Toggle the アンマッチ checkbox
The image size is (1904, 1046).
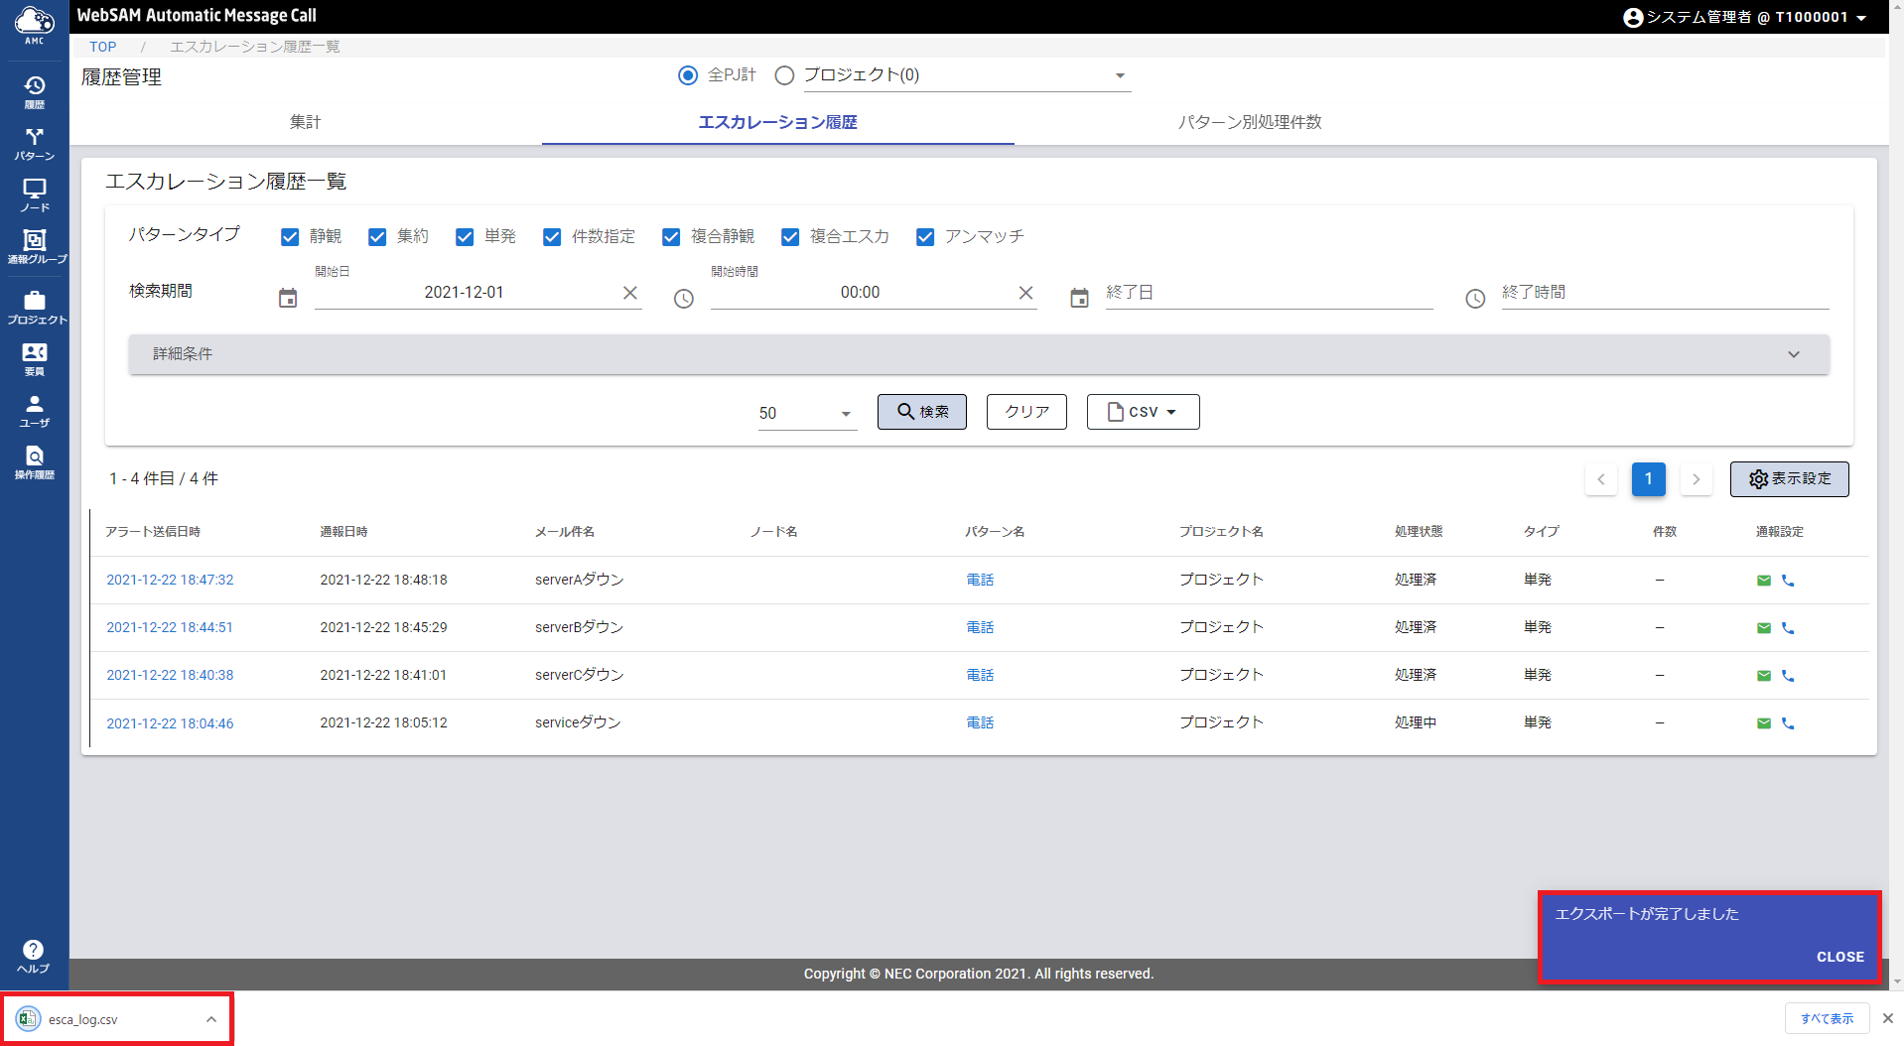[x=925, y=237]
